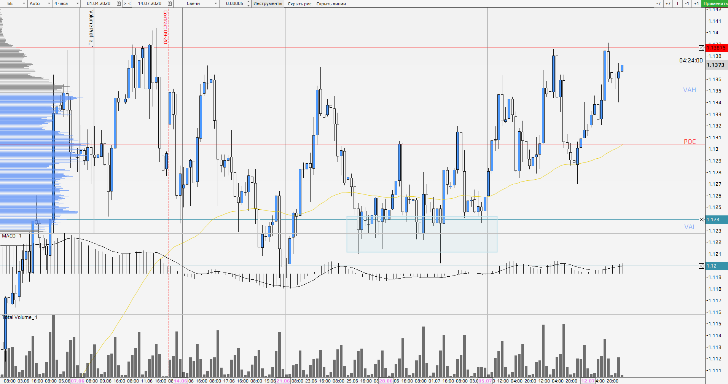Screen dimensions: 728x384
Task: Expand the 4 часа timeframe dropdown
Action: coord(77,3)
